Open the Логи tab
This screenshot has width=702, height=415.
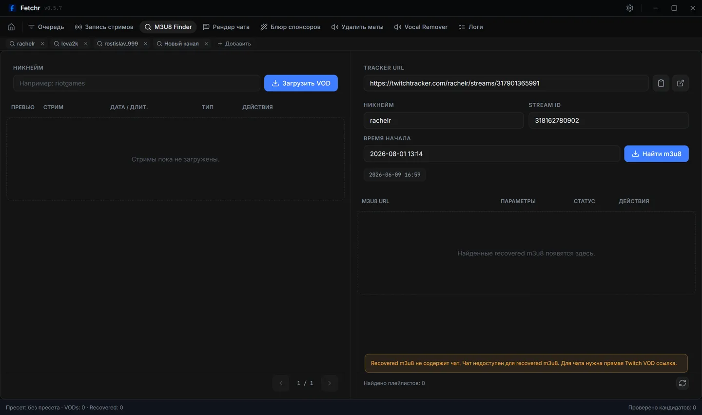tap(471, 27)
